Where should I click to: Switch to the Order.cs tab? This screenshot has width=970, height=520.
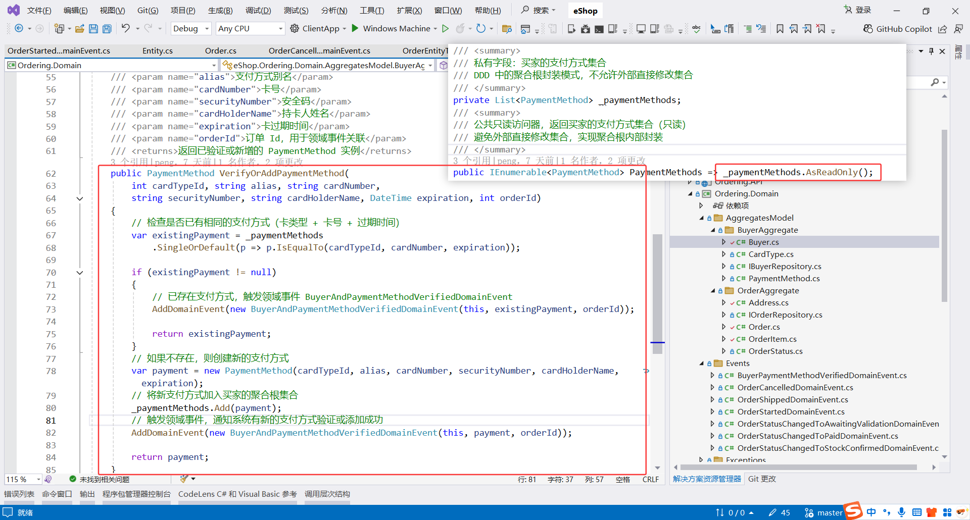coord(221,51)
